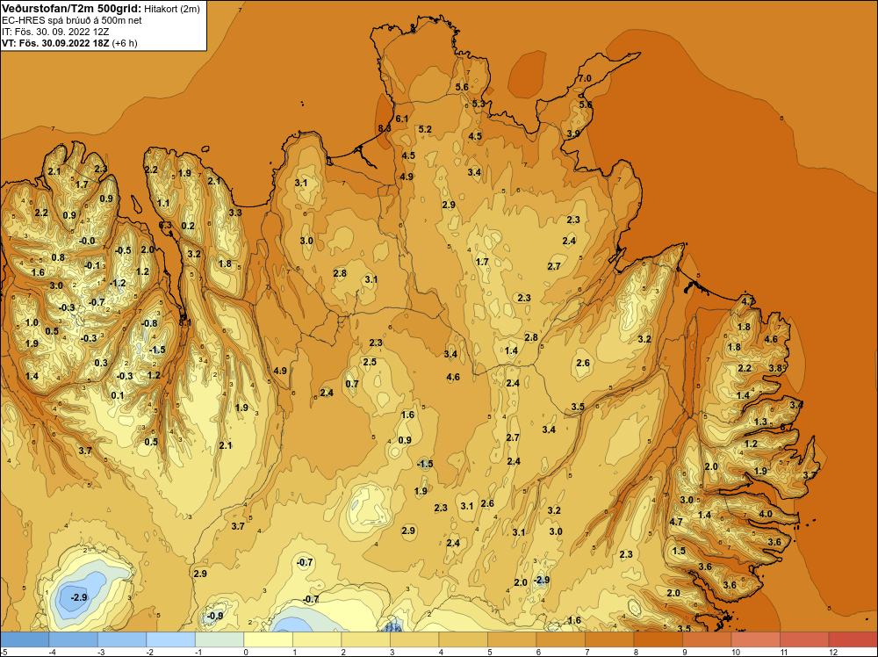This screenshot has height=657, width=878.
Task: Click the '6.1' temperature value
Action: (402, 119)
